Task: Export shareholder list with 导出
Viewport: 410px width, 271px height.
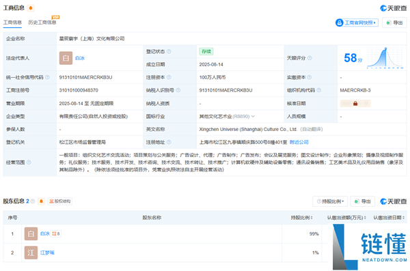Action: click(x=363, y=201)
